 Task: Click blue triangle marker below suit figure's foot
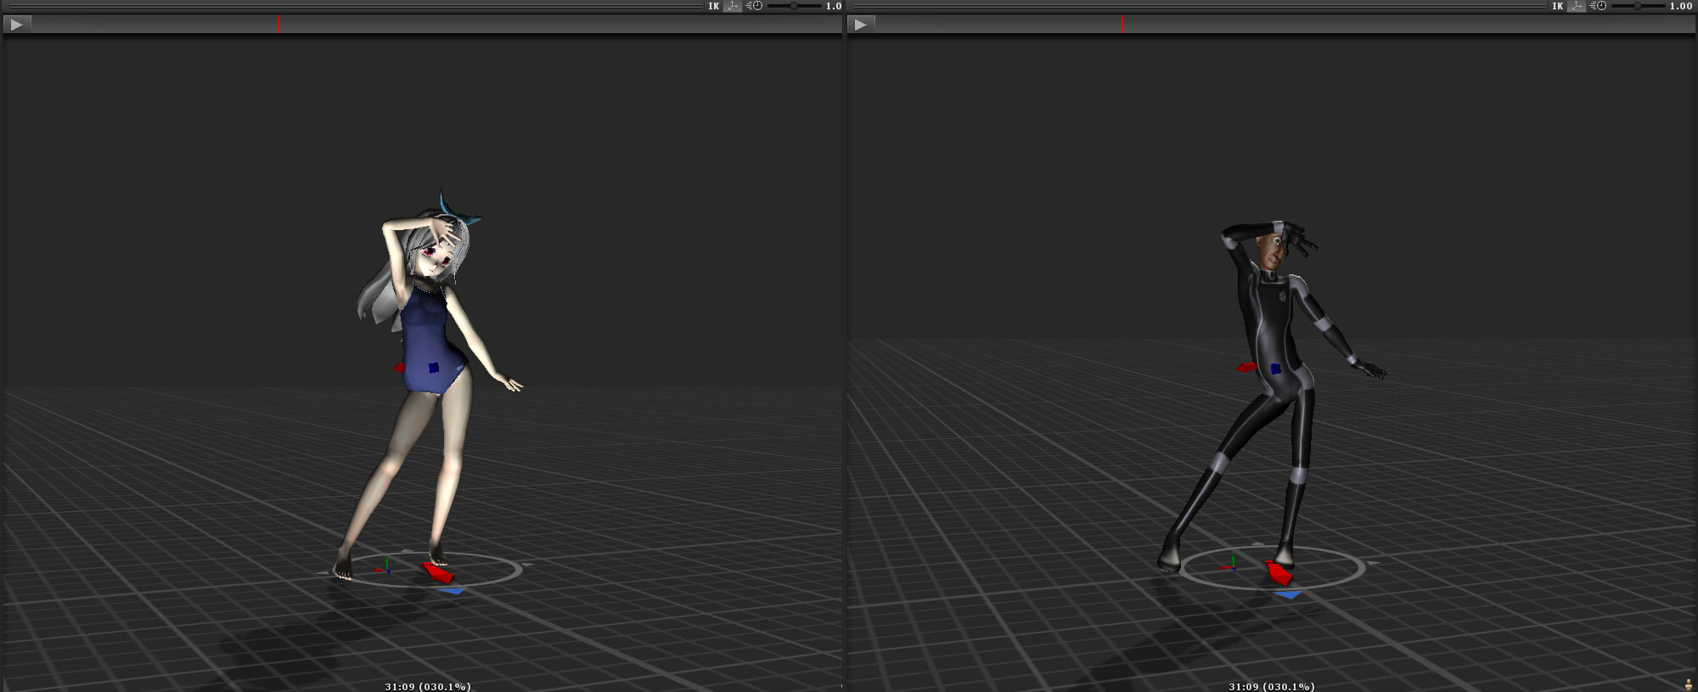[1288, 595]
